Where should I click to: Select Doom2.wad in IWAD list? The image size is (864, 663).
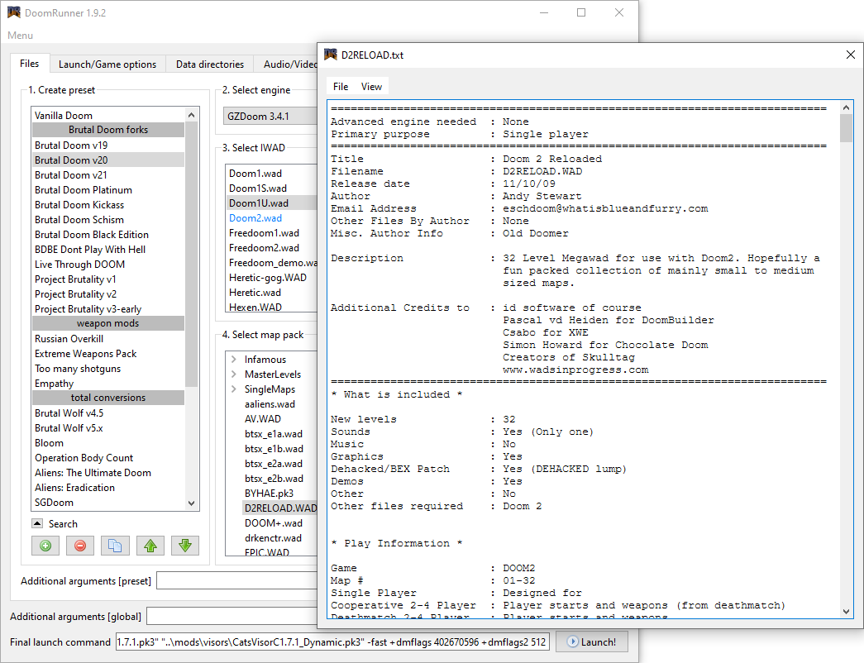pyautogui.click(x=271, y=217)
